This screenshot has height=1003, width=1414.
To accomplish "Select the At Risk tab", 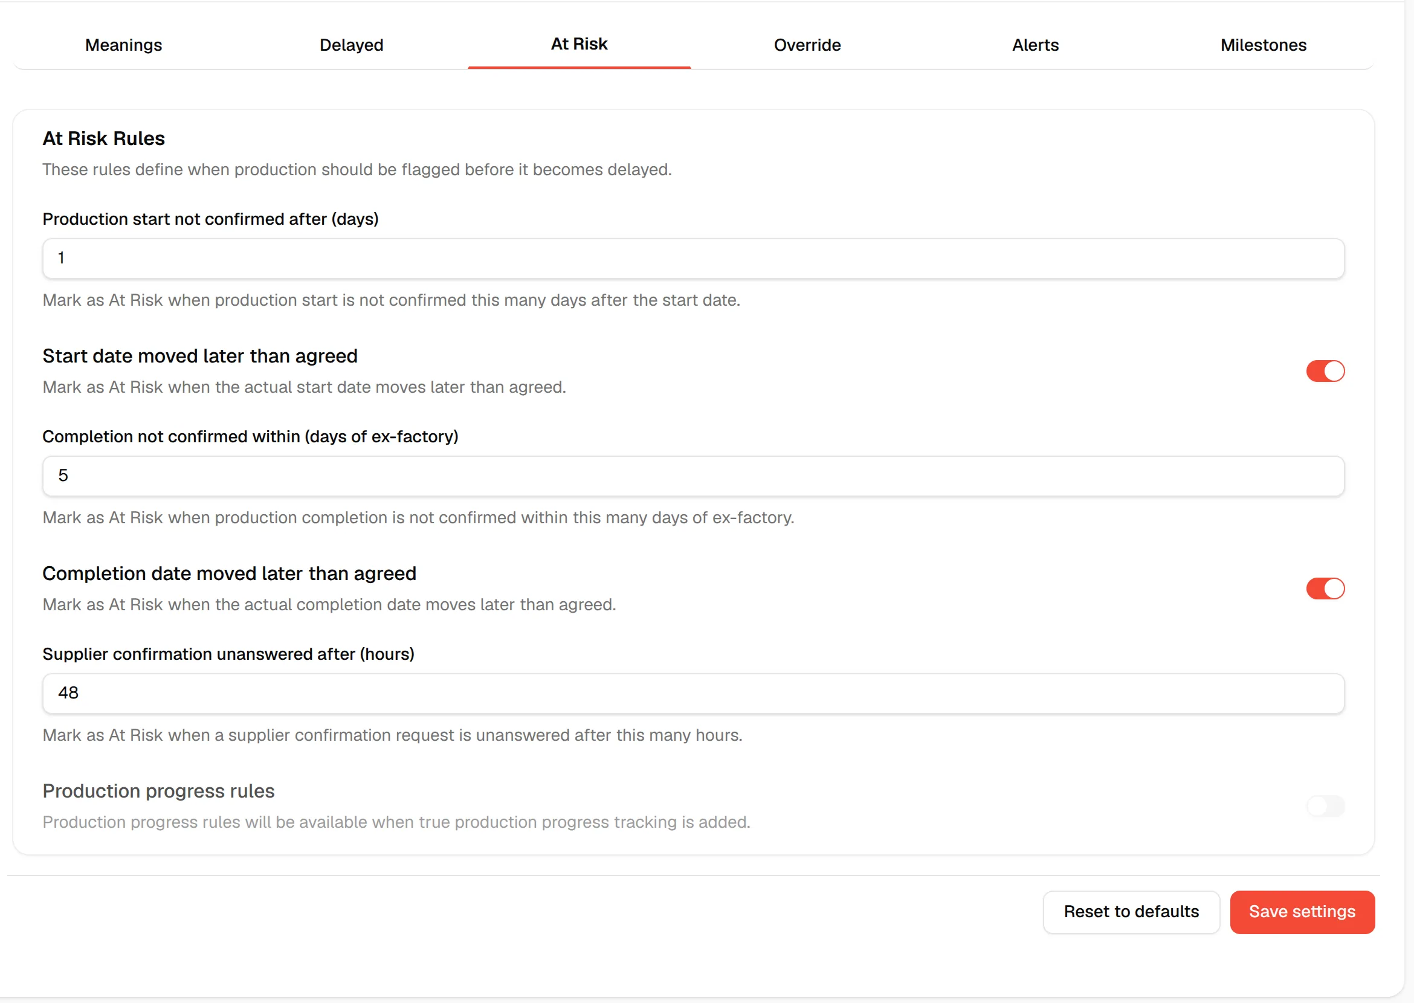I will tap(579, 44).
